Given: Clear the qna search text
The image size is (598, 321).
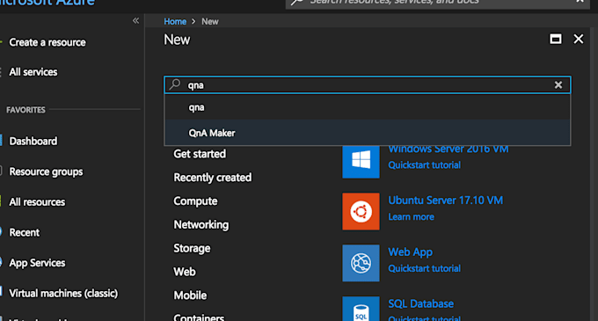Looking at the screenshot, I should coord(558,84).
